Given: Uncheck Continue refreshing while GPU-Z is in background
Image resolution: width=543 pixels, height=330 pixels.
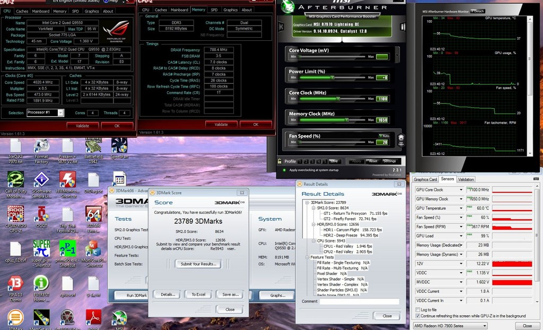Looking at the screenshot, I should (417, 316).
